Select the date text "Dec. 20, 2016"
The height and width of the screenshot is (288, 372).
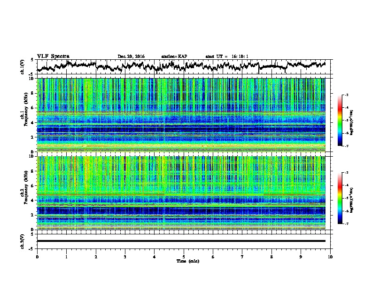click(131, 56)
